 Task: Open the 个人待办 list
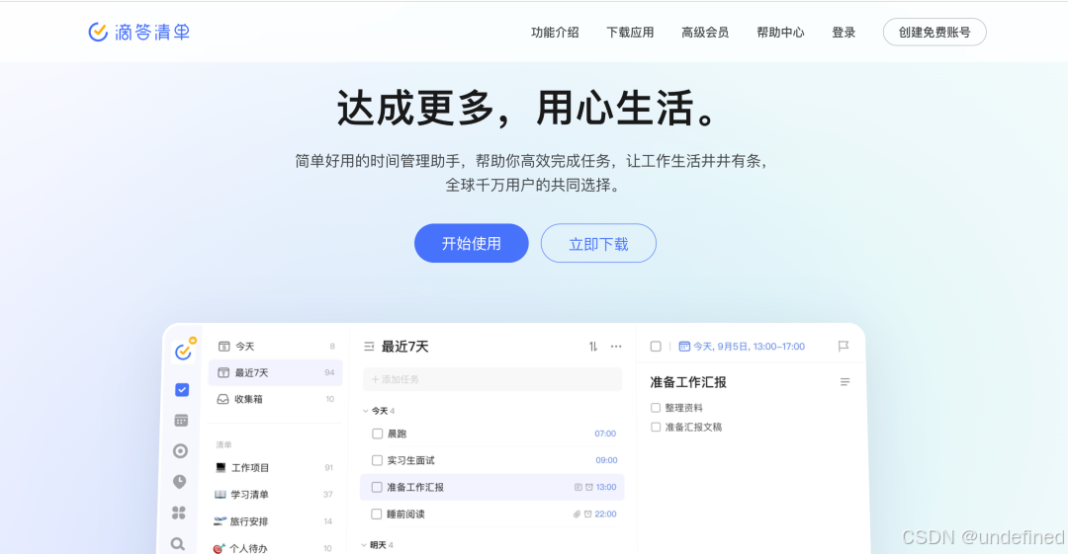[274, 548]
